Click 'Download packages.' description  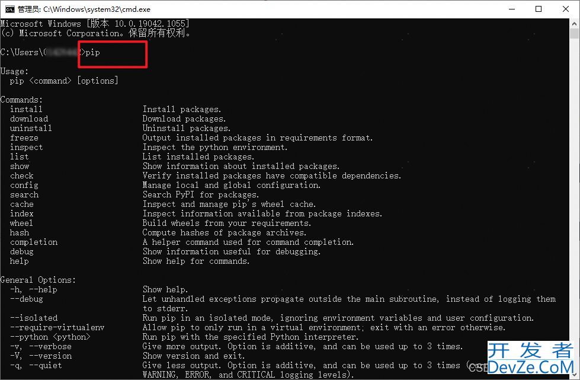pyautogui.click(x=184, y=119)
